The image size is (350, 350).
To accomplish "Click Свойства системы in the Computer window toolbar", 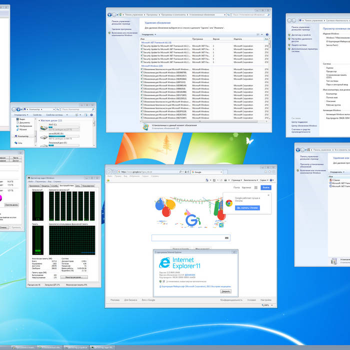I will (x=54, y=115).
